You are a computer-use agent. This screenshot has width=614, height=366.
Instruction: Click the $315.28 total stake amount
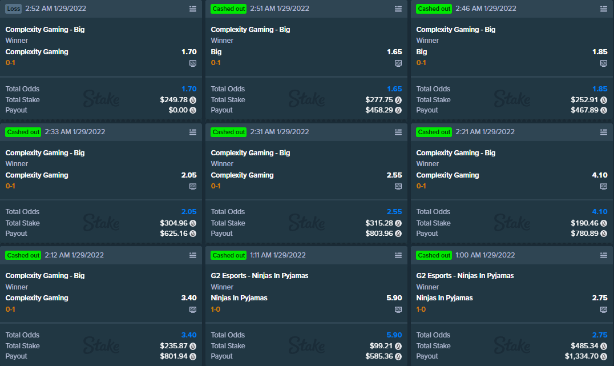[379, 223]
